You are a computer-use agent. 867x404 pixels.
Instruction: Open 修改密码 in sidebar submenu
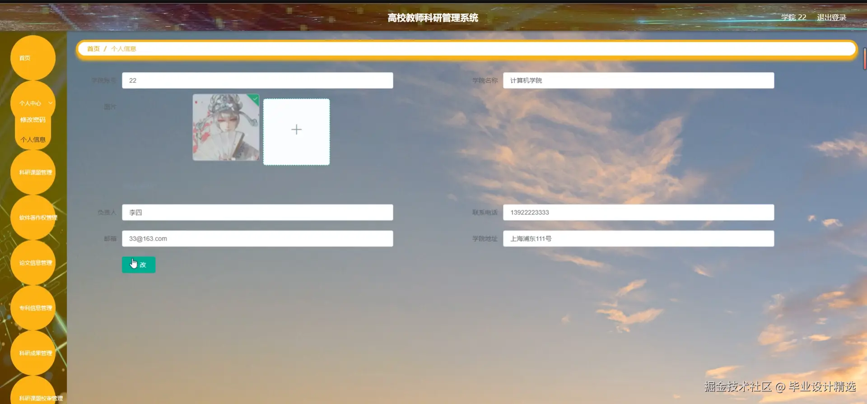[33, 120]
